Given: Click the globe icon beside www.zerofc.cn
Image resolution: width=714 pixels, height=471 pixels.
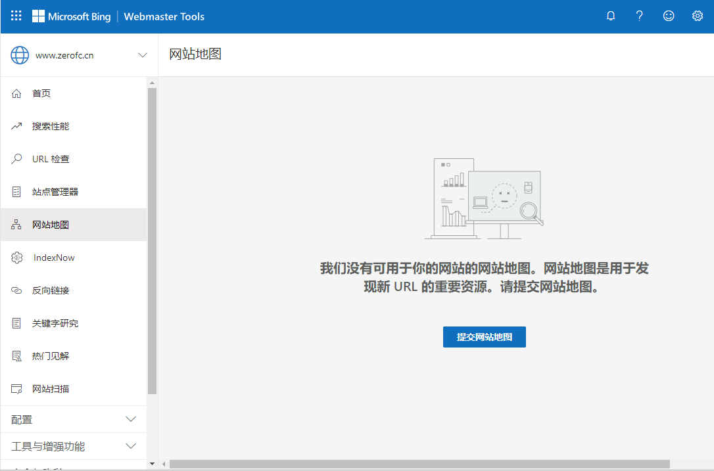Looking at the screenshot, I should [20, 55].
